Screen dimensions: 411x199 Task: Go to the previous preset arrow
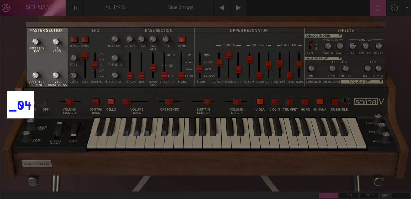[222, 8]
